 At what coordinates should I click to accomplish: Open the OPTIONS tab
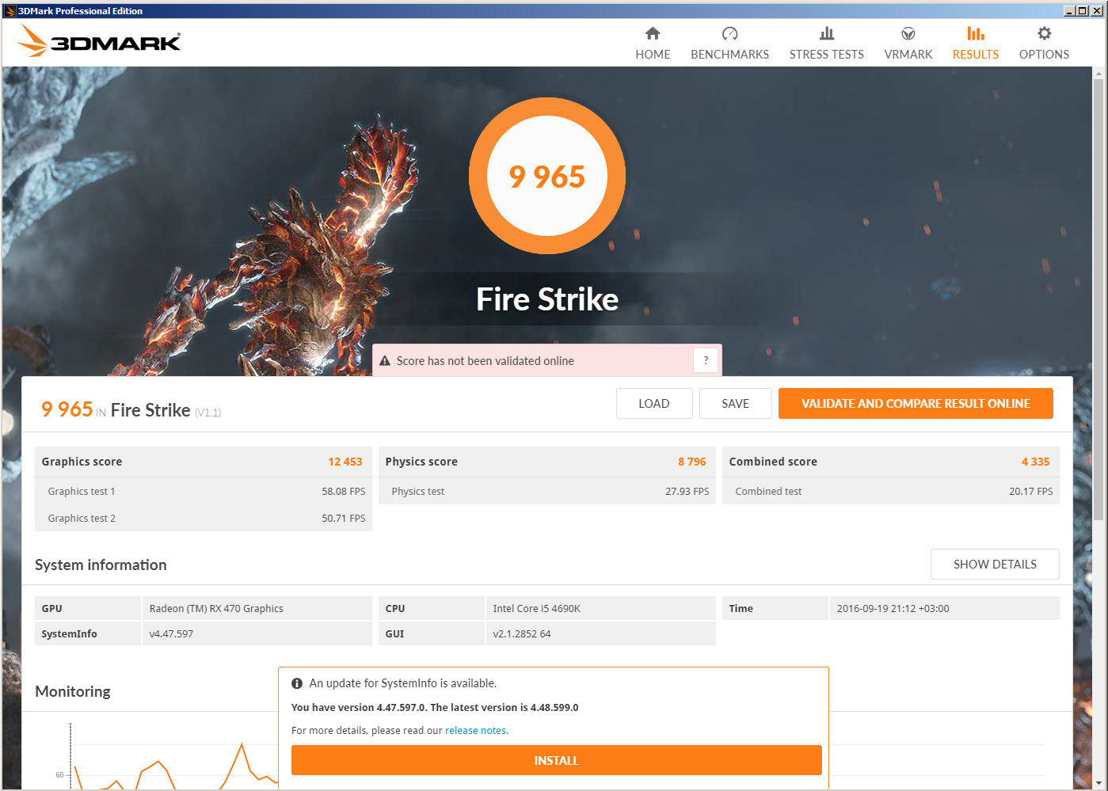[1045, 43]
